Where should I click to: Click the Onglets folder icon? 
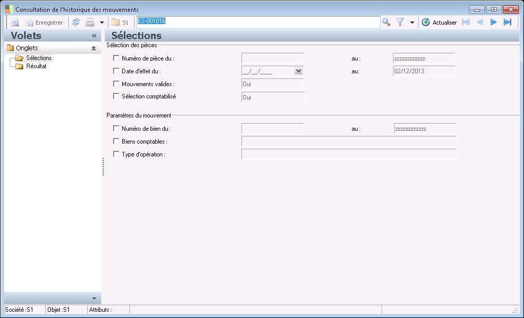[x=10, y=48]
